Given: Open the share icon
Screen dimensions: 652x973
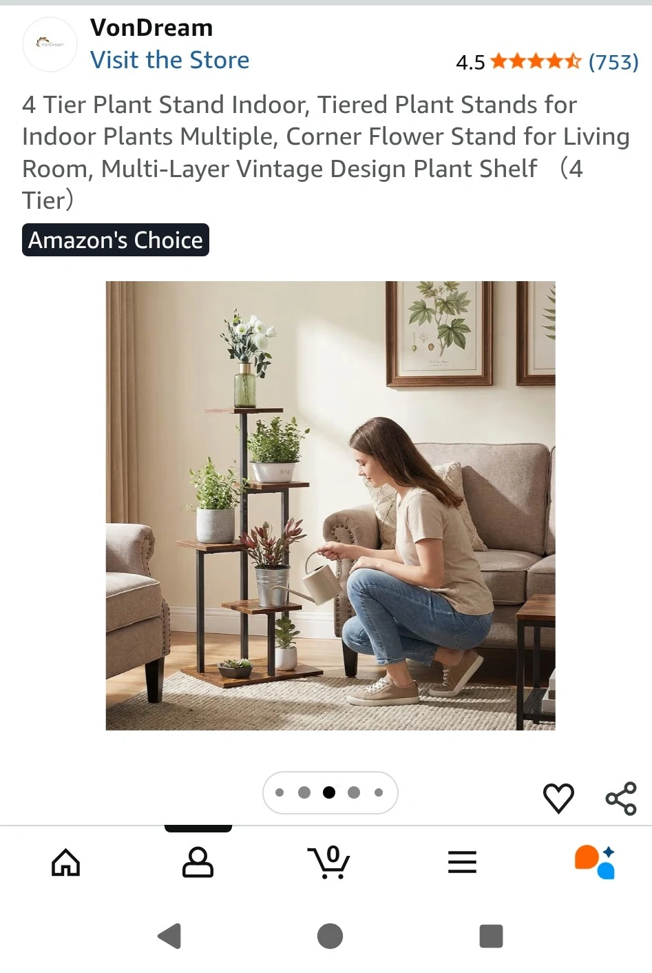Looking at the screenshot, I should 621,799.
